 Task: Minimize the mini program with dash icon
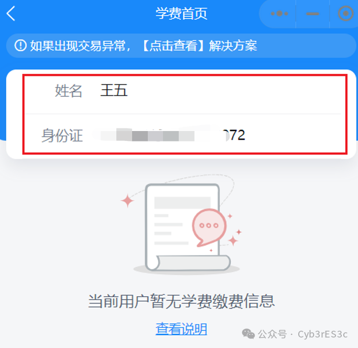(312, 14)
